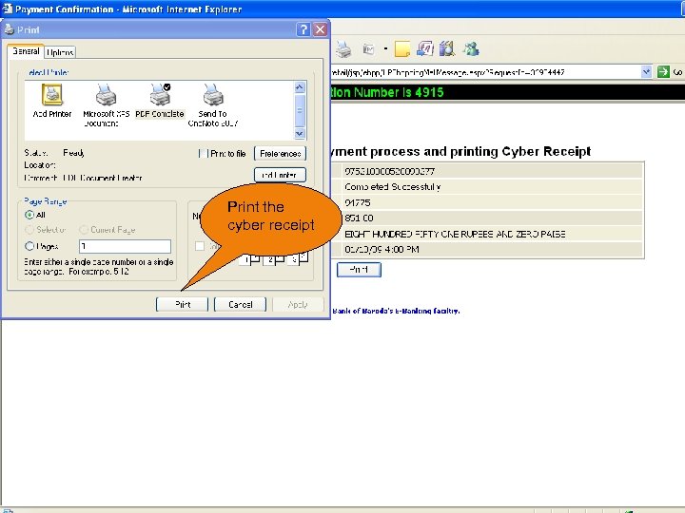The image size is (685, 513).
Task: Select the Current Page radio button
Action: [x=84, y=230]
